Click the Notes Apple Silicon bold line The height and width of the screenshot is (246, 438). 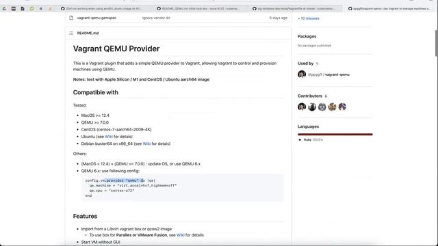[x=141, y=79]
